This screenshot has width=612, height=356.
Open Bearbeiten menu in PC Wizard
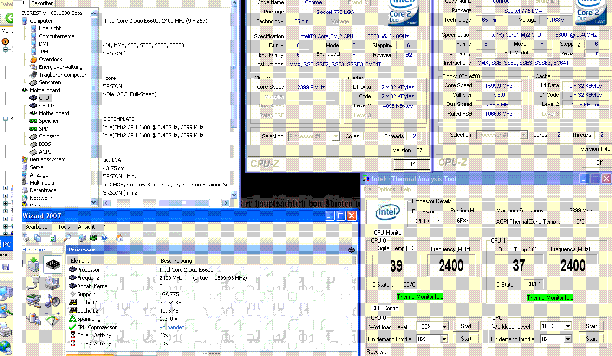coord(38,227)
